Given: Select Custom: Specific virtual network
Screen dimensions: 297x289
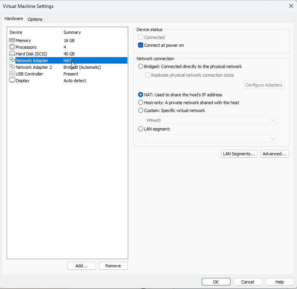Looking at the screenshot, I should (141, 110).
